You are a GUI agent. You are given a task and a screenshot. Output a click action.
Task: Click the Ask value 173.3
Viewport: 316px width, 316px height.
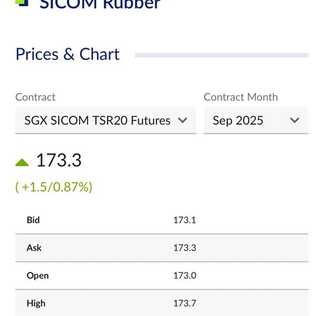click(x=185, y=248)
